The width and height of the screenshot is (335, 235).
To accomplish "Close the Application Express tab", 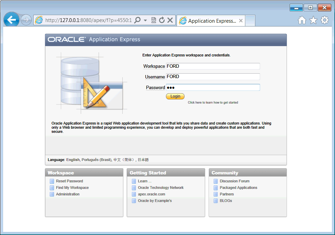I will tap(241, 21).
